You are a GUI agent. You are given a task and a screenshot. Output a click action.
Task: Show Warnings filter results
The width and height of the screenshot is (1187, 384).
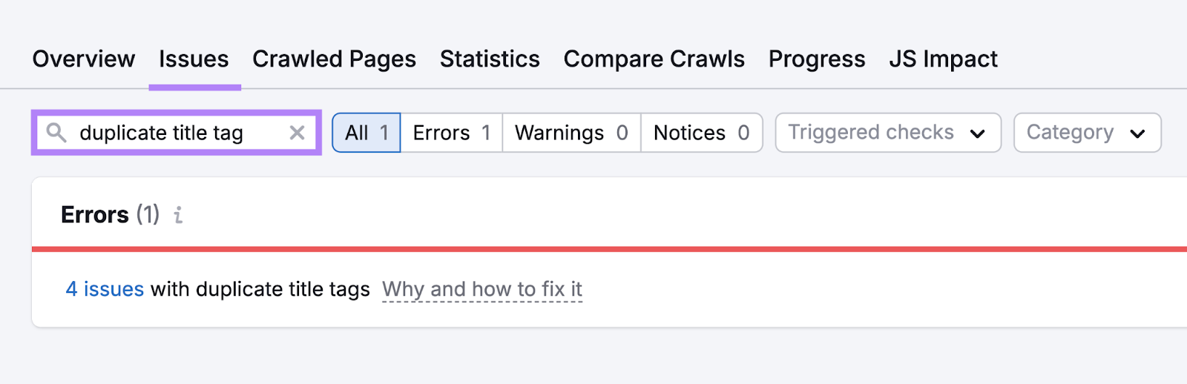571,133
